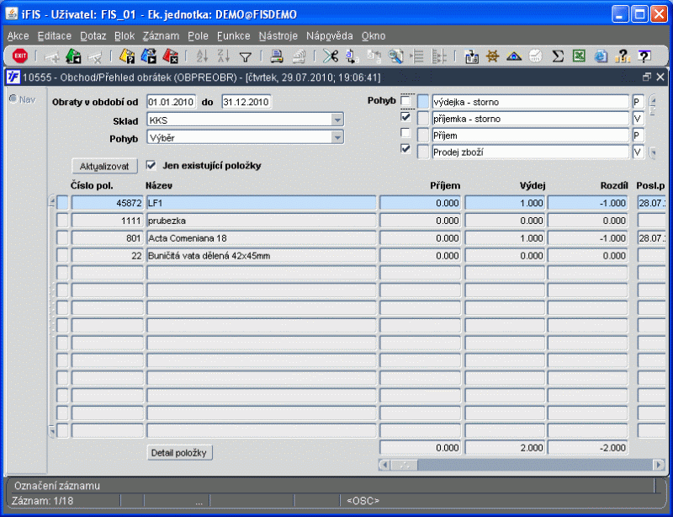Click item number cell 1111

[x=108, y=221]
